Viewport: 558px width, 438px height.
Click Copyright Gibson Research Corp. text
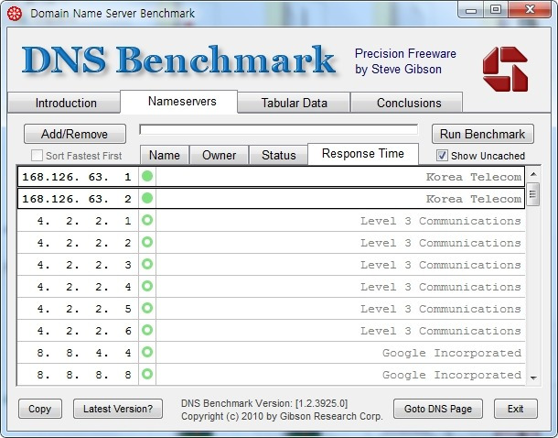282,416
